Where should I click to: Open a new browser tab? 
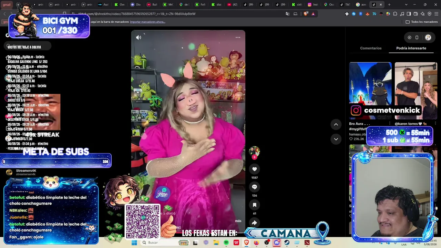389,4
